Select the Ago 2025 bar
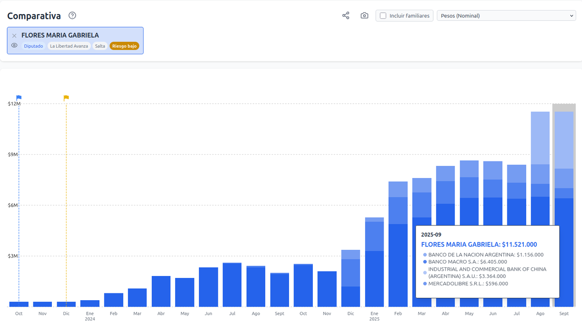 (540, 209)
